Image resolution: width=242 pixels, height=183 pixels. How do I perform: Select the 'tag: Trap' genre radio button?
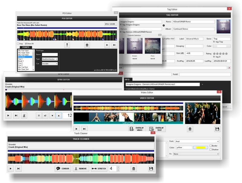click(214, 42)
